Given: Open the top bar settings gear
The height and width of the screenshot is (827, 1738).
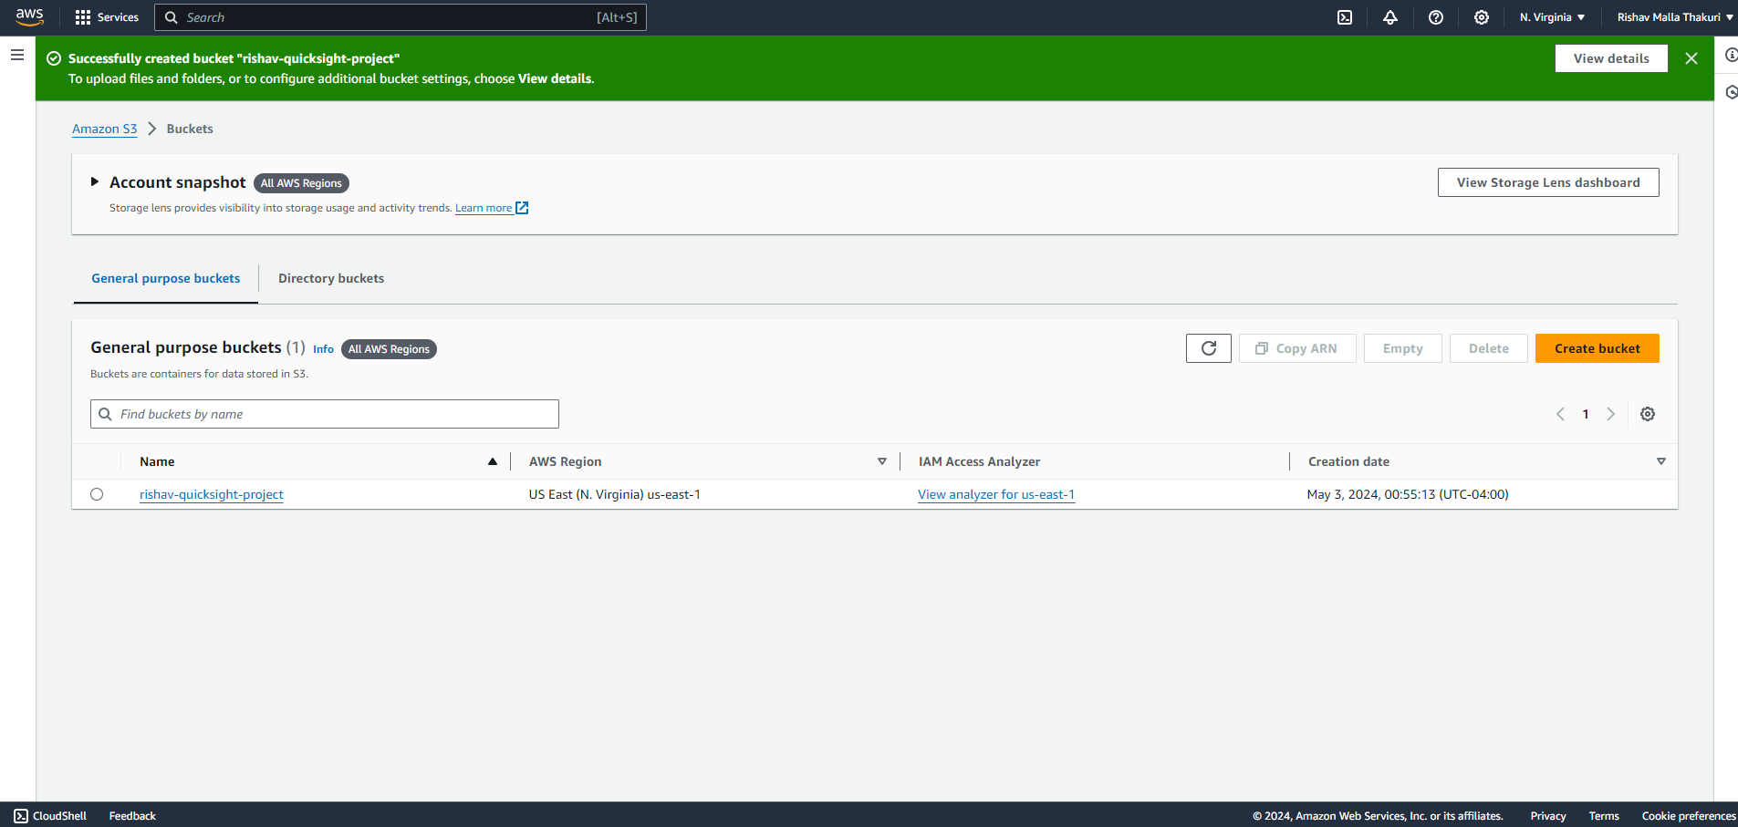Looking at the screenshot, I should (1482, 17).
